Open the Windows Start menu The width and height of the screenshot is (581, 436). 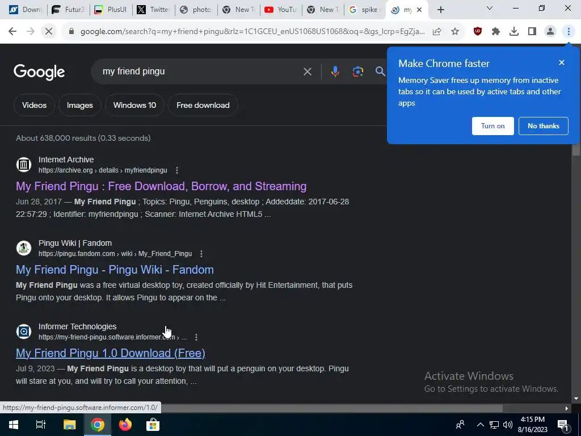(14, 425)
